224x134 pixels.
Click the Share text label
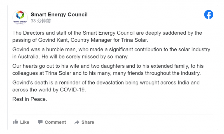click(88, 122)
